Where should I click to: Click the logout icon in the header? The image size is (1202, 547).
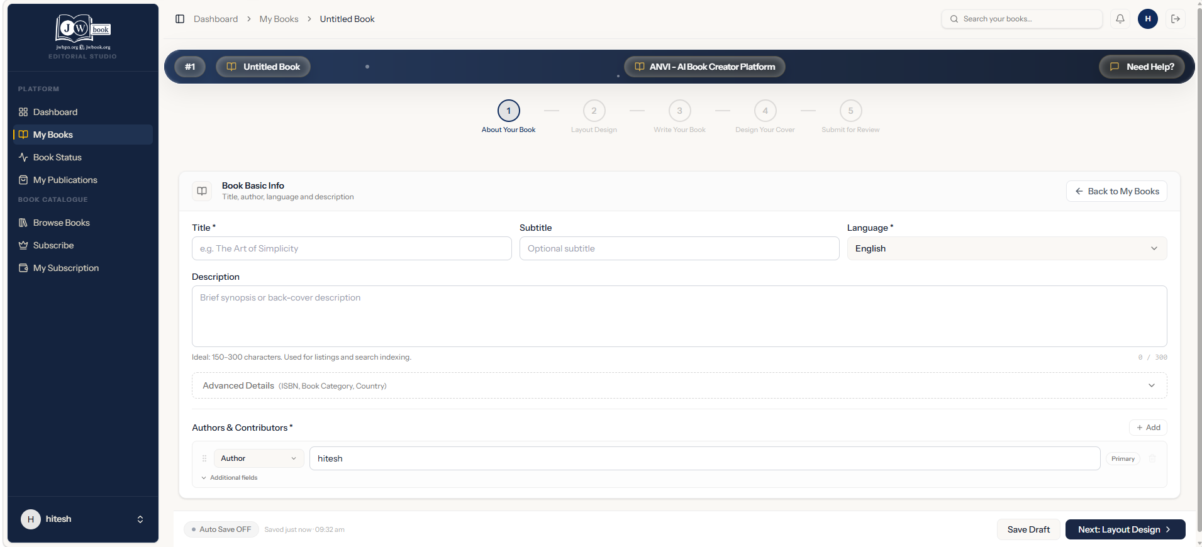[1176, 19]
